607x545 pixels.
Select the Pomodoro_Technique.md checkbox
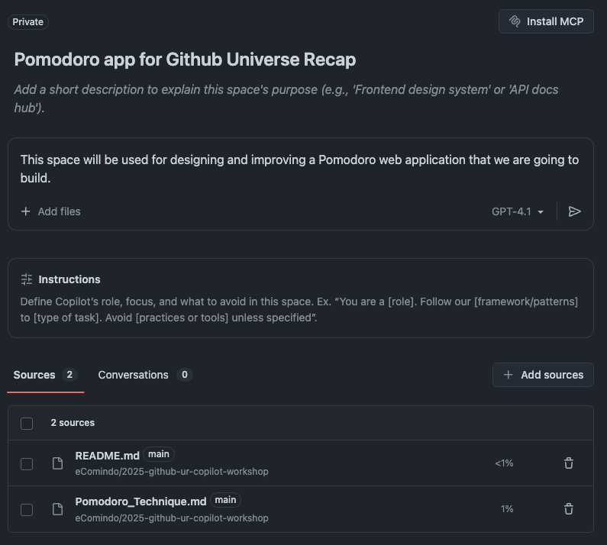(x=27, y=509)
